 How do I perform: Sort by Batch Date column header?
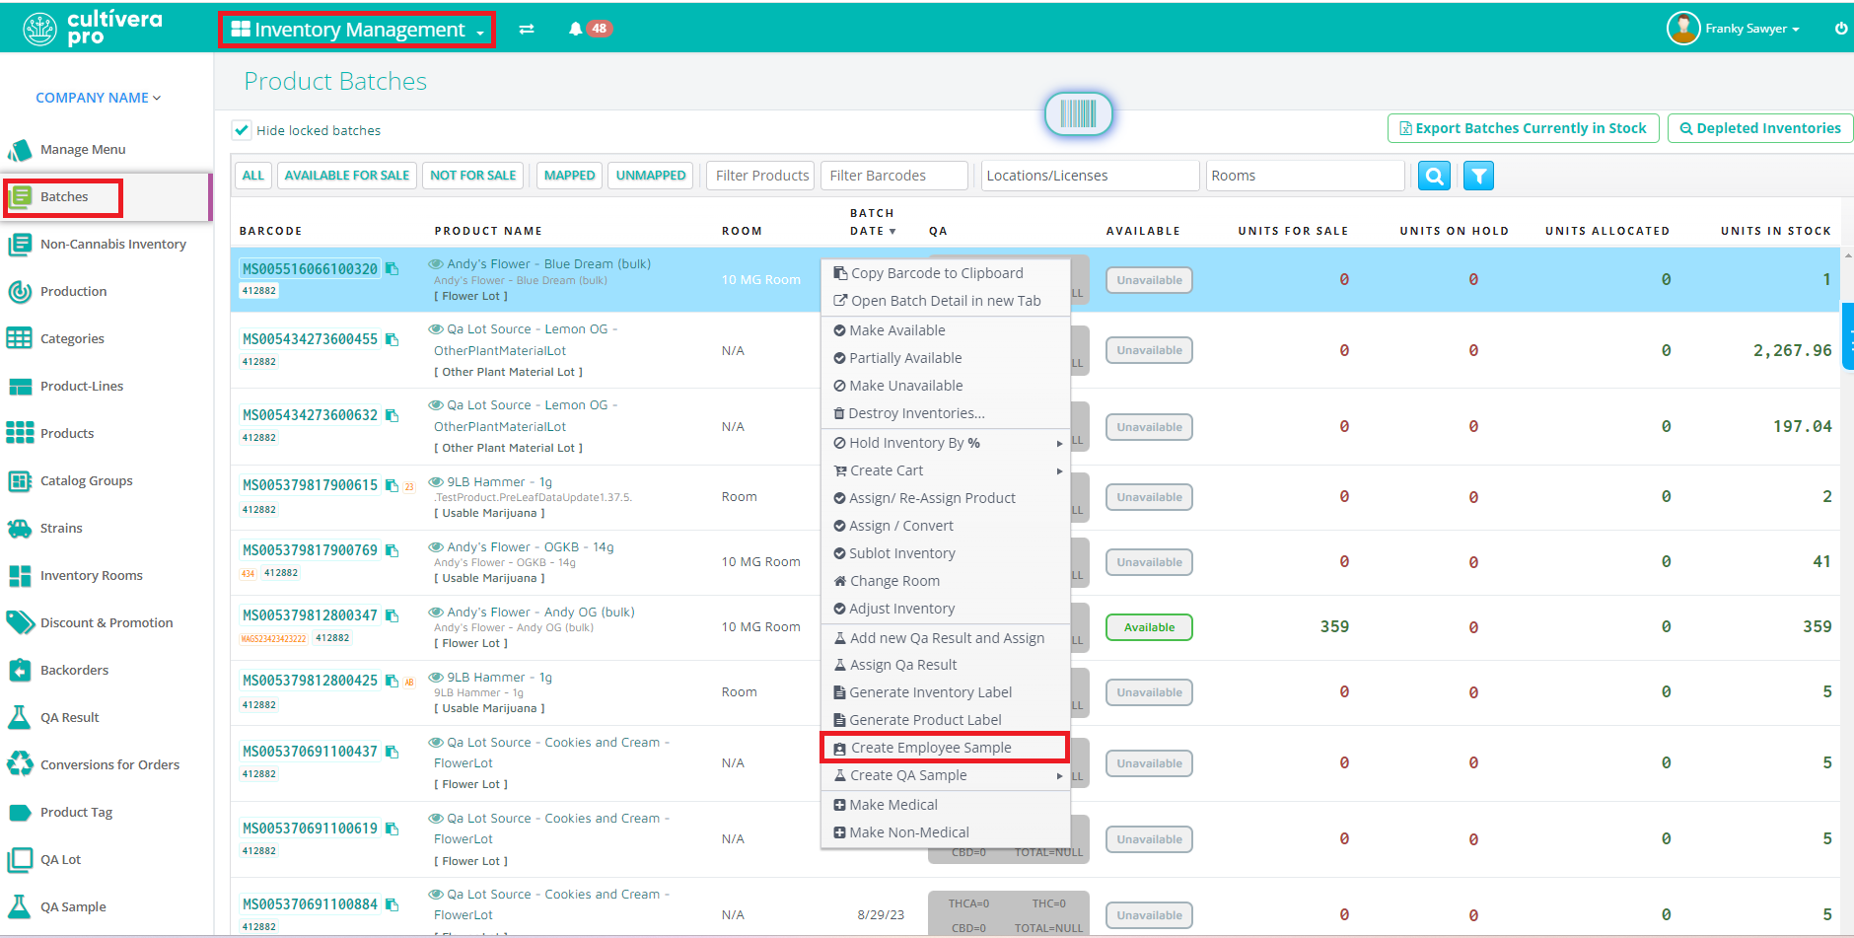[x=873, y=222]
